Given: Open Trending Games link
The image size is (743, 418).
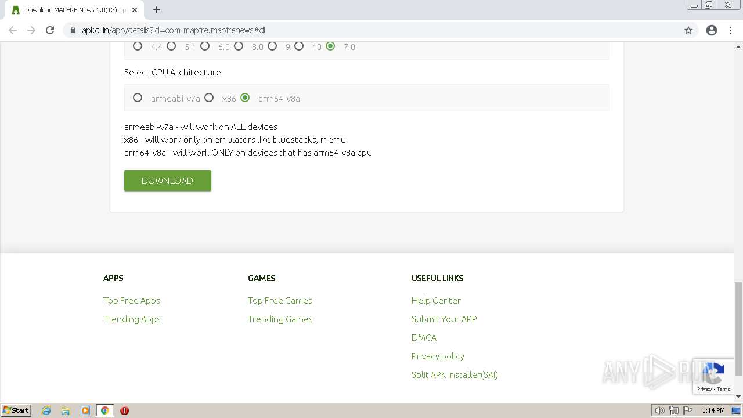Looking at the screenshot, I should coord(280,319).
